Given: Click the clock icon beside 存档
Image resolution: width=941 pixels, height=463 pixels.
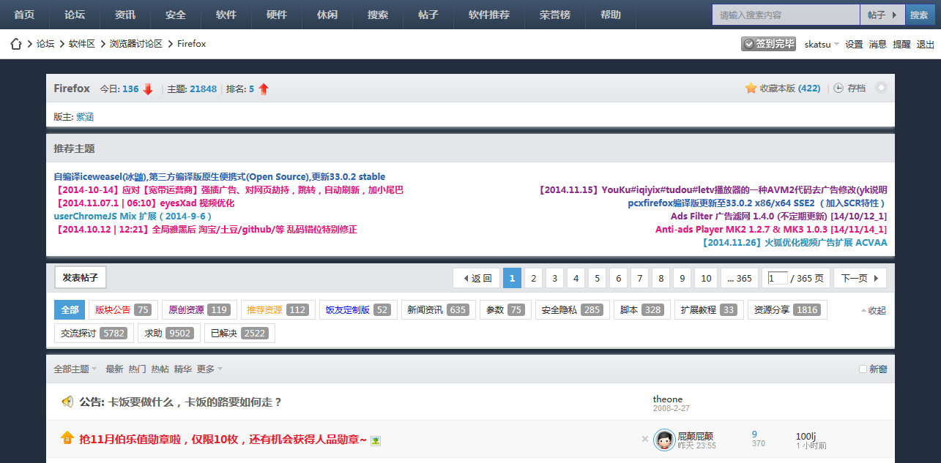Looking at the screenshot, I should (839, 89).
